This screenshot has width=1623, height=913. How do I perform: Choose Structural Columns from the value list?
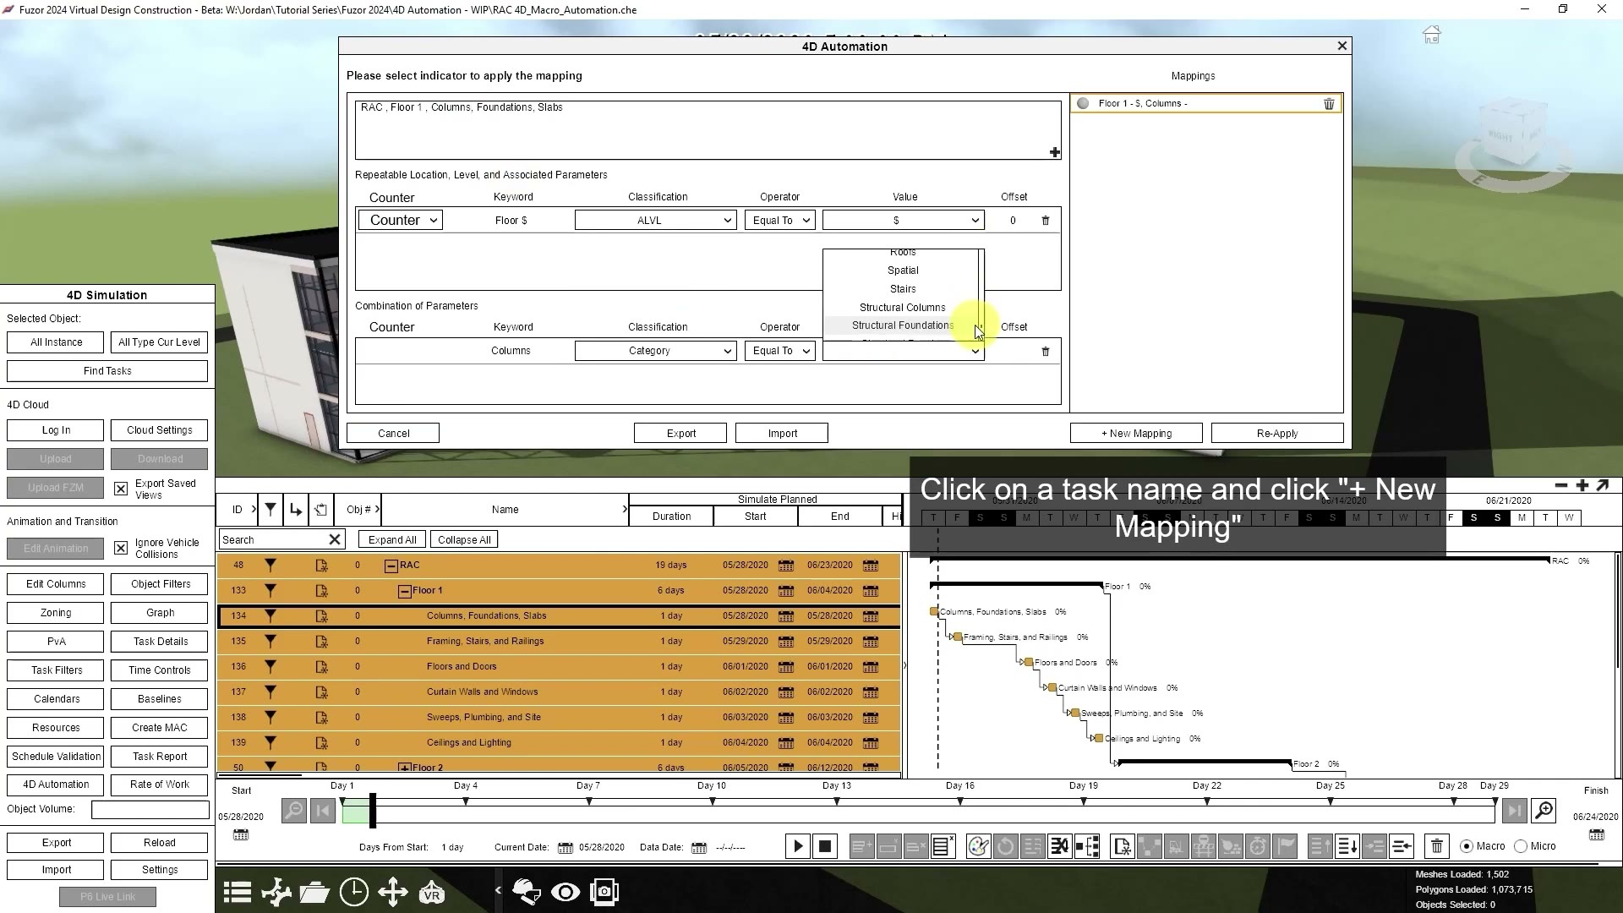(x=902, y=308)
